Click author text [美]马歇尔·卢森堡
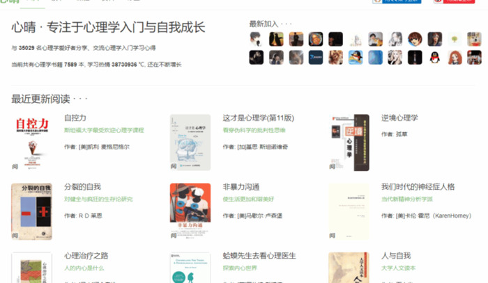This screenshot has width=488, height=283. click(x=259, y=216)
